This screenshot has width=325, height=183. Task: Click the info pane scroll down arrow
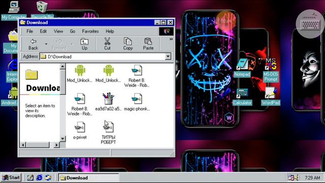tap(62, 139)
